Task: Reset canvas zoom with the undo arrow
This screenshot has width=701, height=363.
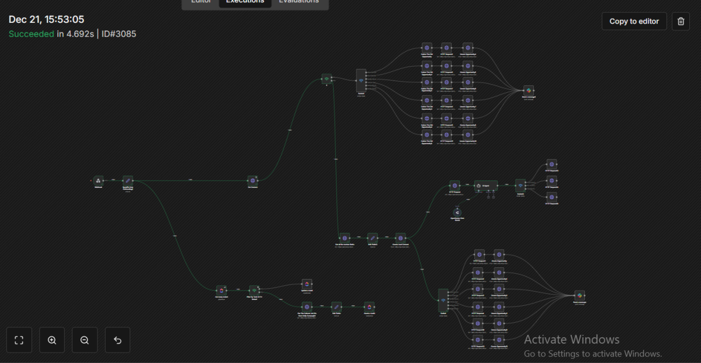Action: click(117, 340)
